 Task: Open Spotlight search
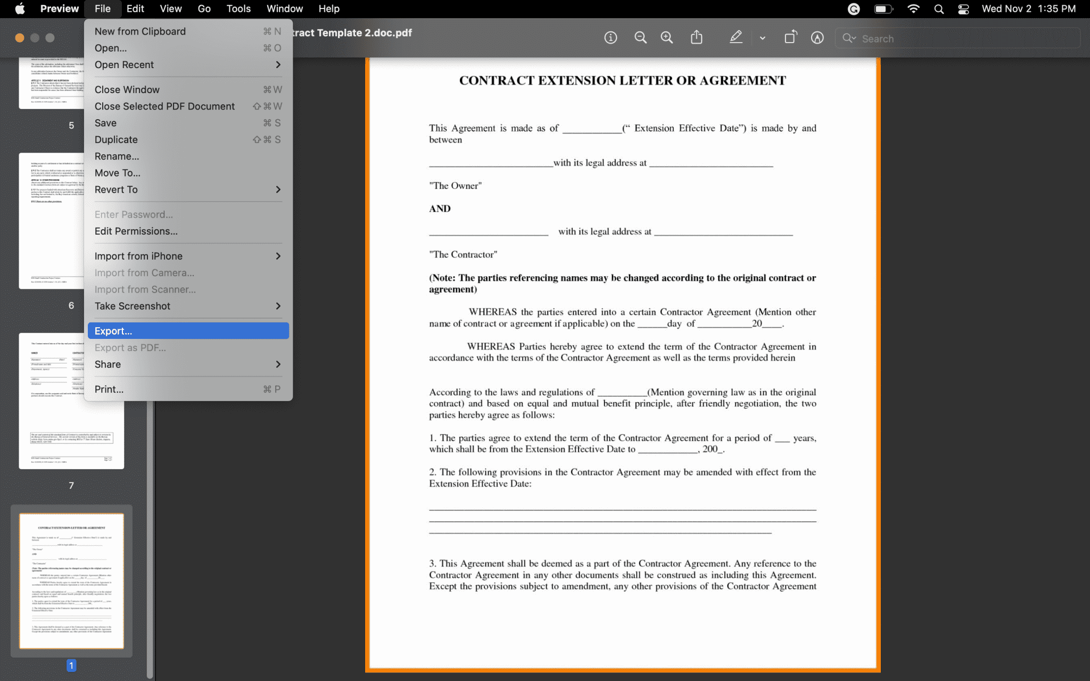pos(938,9)
